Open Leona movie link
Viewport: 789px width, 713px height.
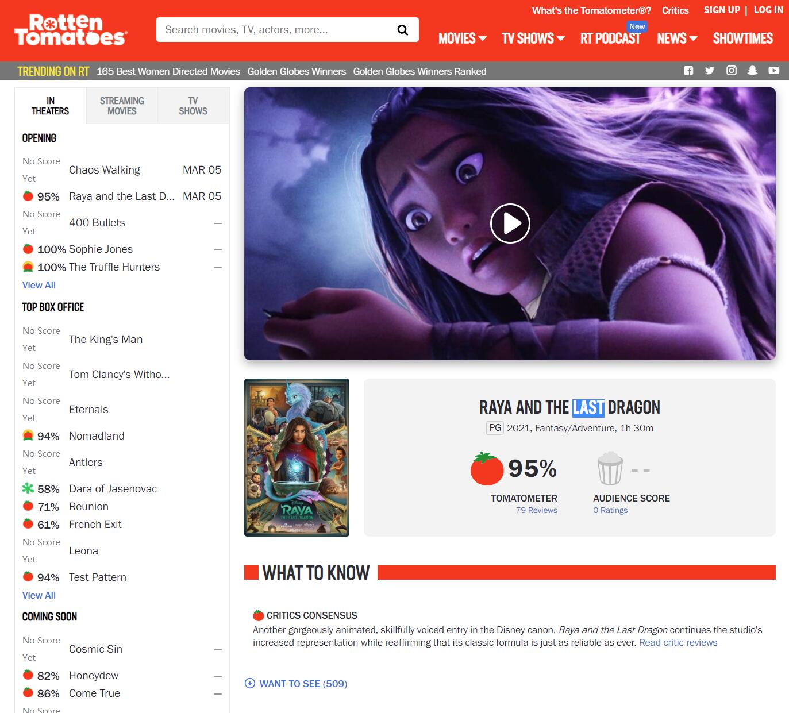pos(83,550)
